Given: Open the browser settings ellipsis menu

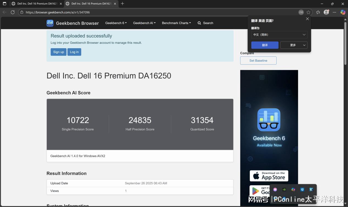Looking at the screenshot, I should pos(334,12).
